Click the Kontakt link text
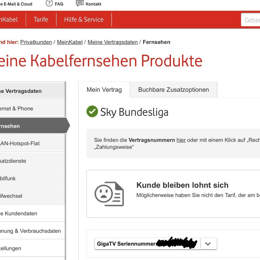This screenshot has width=260, height=260. [93, 4]
